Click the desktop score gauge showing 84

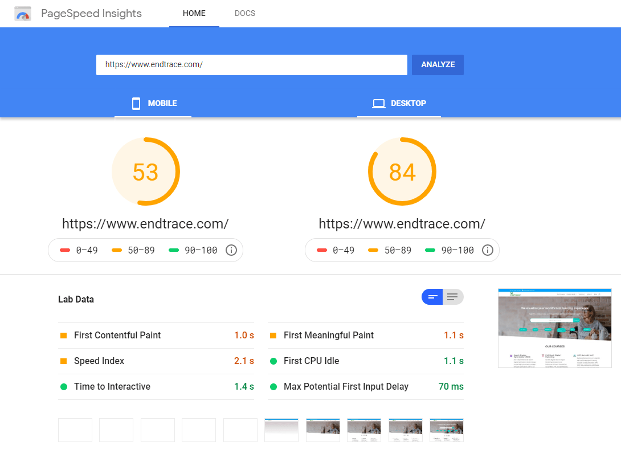pyautogui.click(x=402, y=171)
